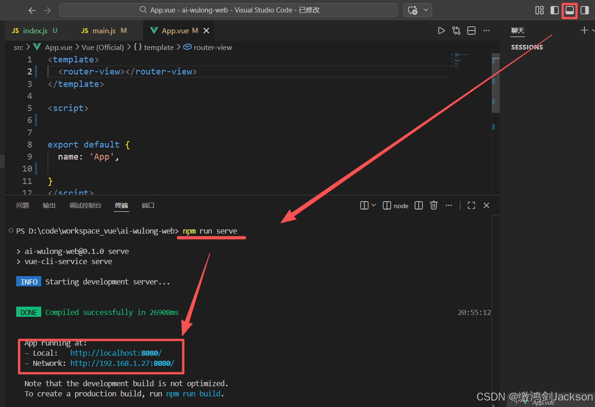
Task: Open the http://192.168.1.27:8080/ network link
Action: [122, 363]
